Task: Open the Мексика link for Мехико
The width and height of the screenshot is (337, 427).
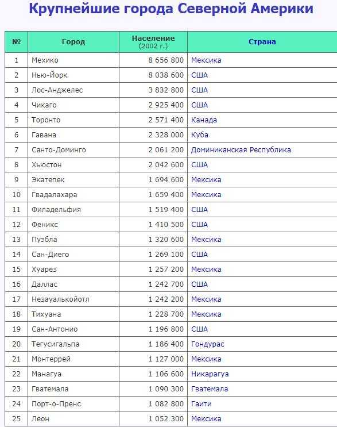Action: click(206, 60)
